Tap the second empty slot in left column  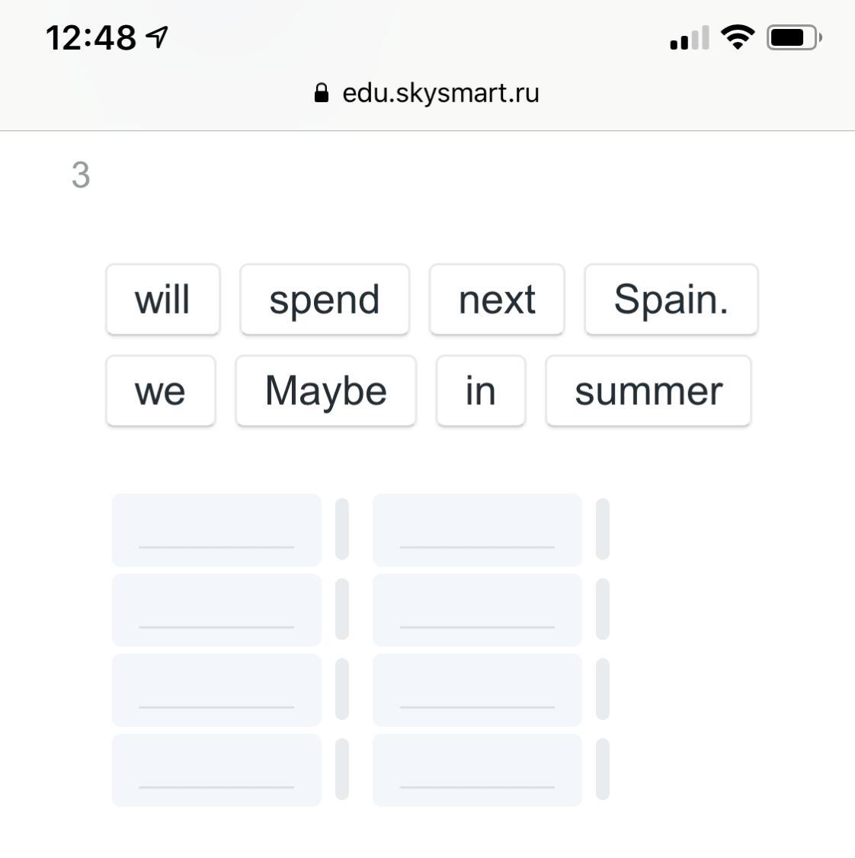pyautogui.click(x=216, y=610)
